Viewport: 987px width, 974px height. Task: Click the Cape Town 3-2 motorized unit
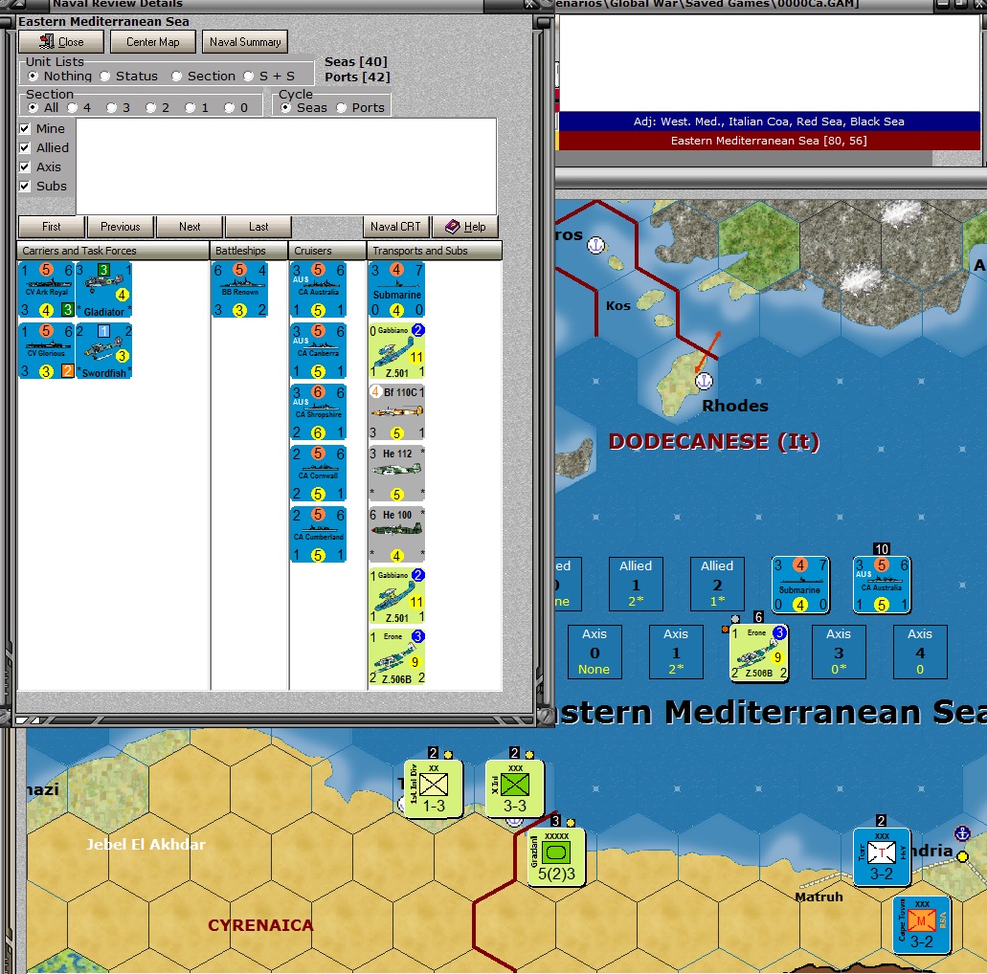click(922, 925)
